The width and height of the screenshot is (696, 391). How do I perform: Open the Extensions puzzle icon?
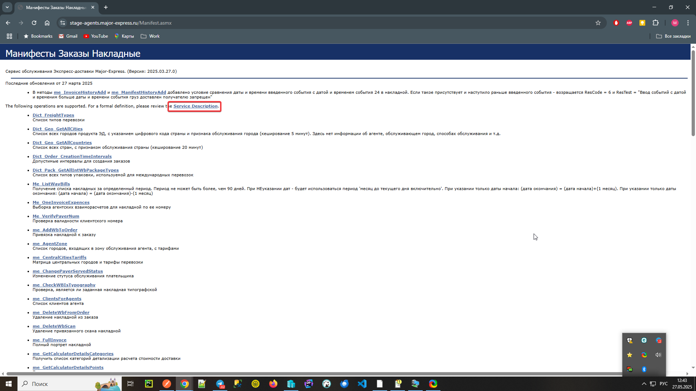pyautogui.click(x=655, y=23)
